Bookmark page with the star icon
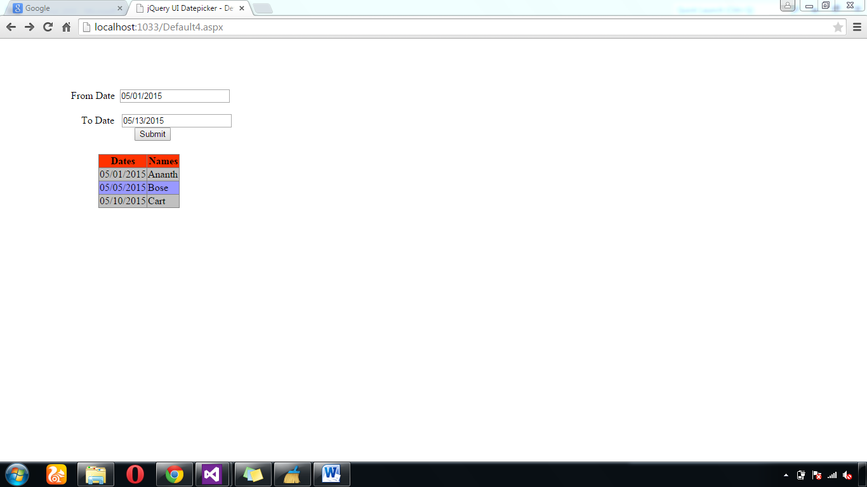The image size is (867, 487). point(838,27)
